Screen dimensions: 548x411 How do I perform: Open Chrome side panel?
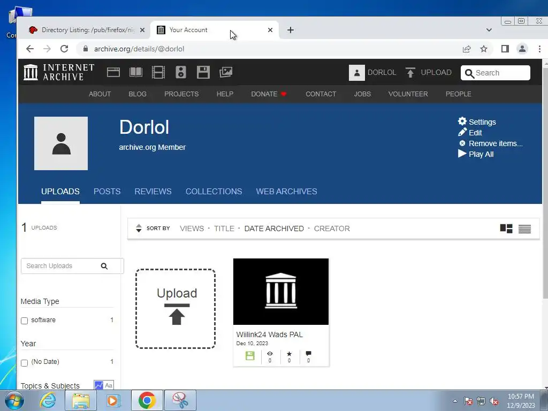pyautogui.click(x=505, y=49)
